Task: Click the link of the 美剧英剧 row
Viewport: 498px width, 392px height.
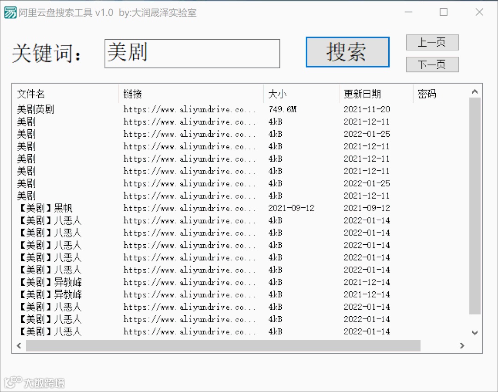Action: coord(190,109)
